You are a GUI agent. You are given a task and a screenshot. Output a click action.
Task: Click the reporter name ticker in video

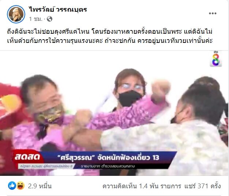[x=46, y=166]
